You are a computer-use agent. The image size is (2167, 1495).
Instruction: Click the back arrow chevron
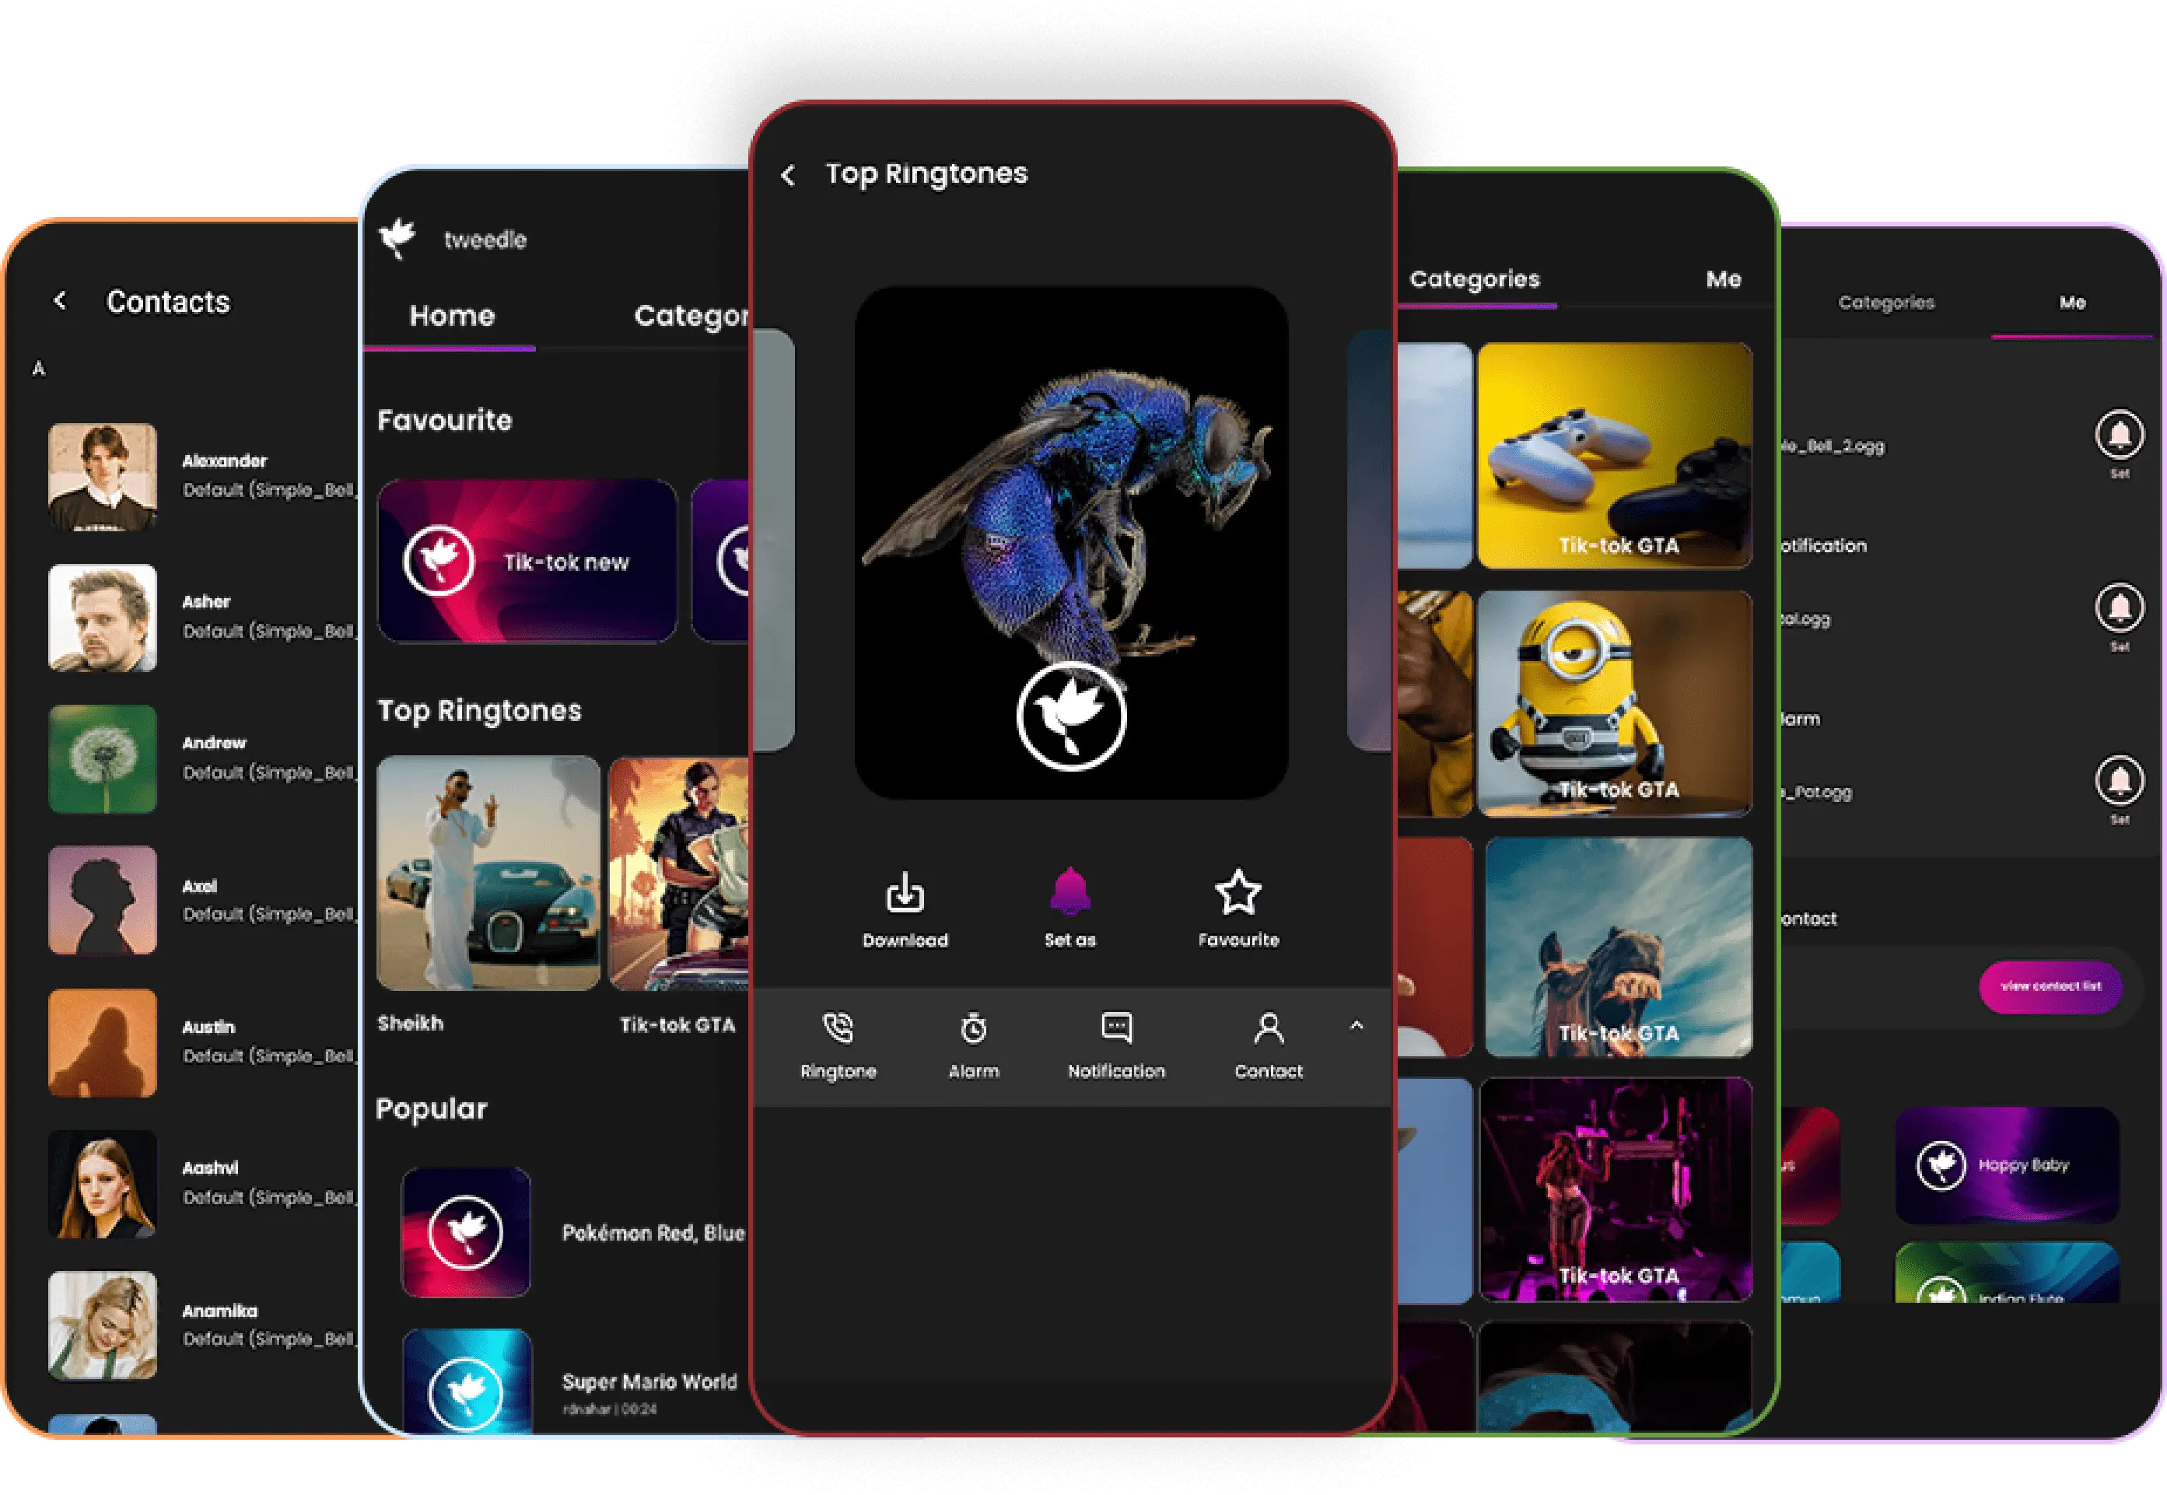[792, 173]
